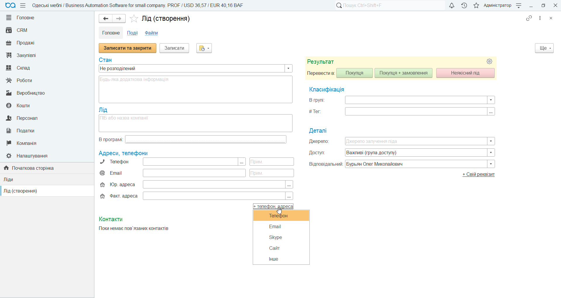Click the Телефон note field Прим.
Screen dimensions: 561x298
point(272,162)
